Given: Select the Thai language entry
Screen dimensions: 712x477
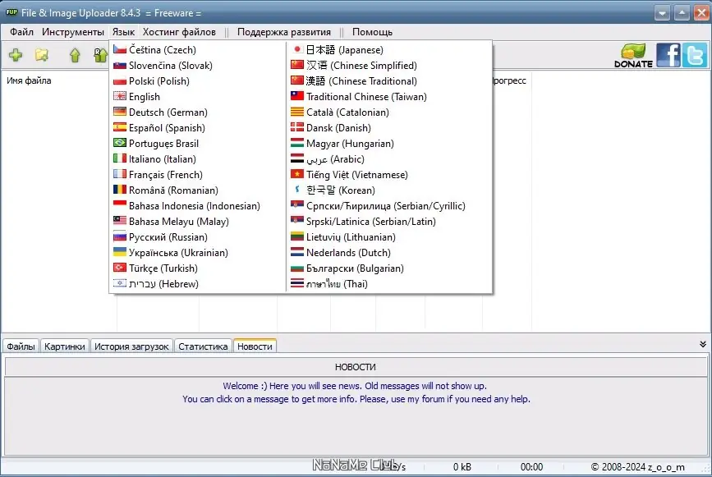Looking at the screenshot, I should pyautogui.click(x=389, y=284).
